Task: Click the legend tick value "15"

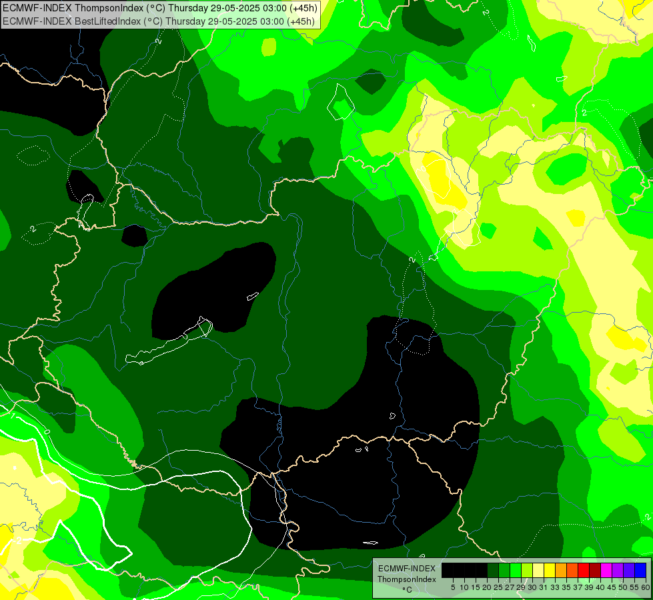Action: coord(476,587)
